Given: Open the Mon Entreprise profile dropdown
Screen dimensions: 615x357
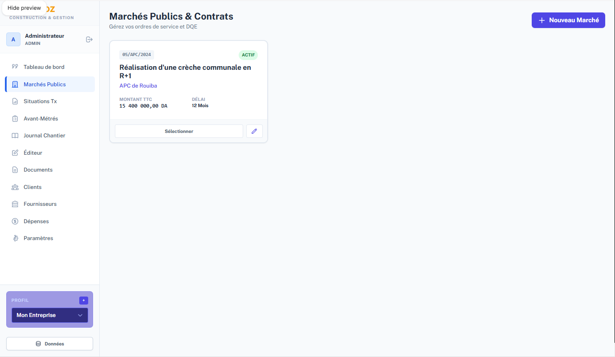Looking at the screenshot, I should click(x=49, y=315).
